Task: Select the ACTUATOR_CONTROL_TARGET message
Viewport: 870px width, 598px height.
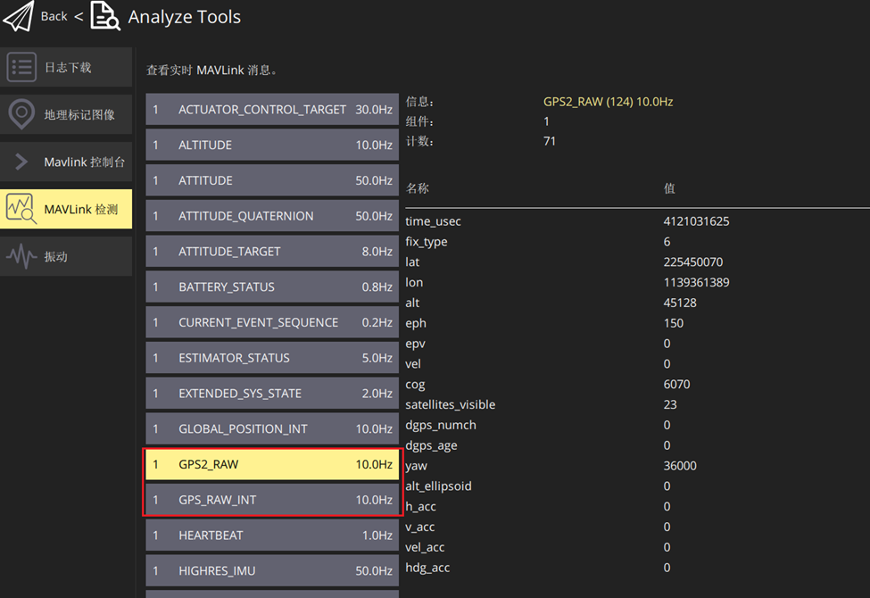Action: pyautogui.click(x=272, y=110)
